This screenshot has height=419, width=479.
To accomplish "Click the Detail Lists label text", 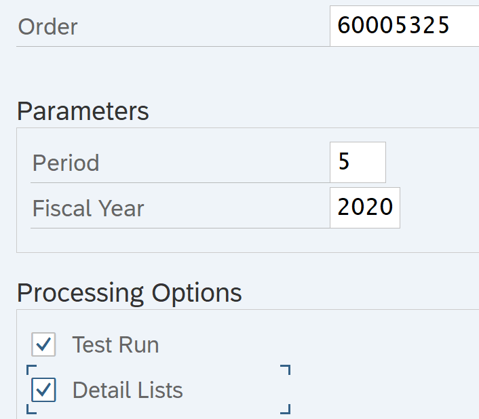I will click(x=128, y=390).
